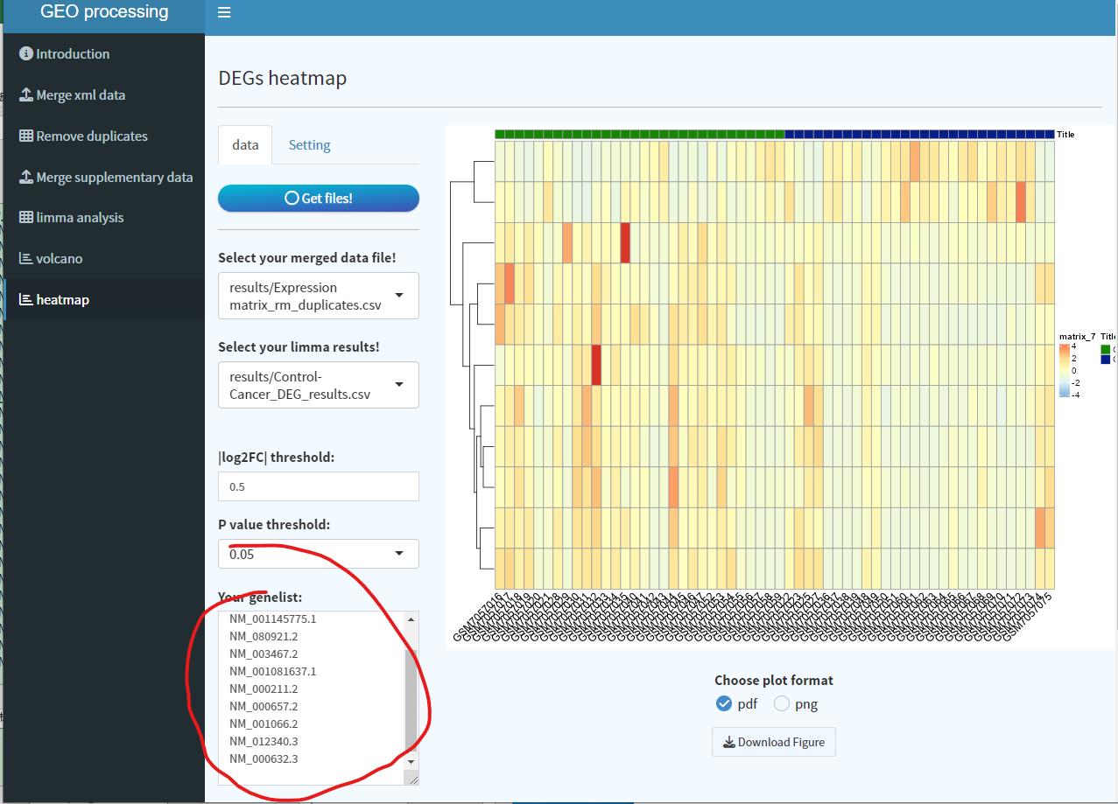
Task: Click the circle icon in Get files button
Action: click(292, 199)
